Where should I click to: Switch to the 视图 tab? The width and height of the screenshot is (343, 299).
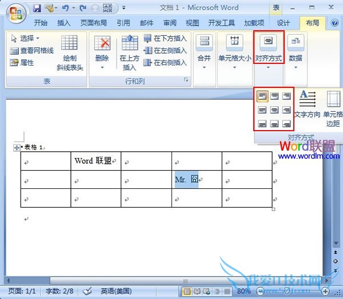[x=192, y=23]
